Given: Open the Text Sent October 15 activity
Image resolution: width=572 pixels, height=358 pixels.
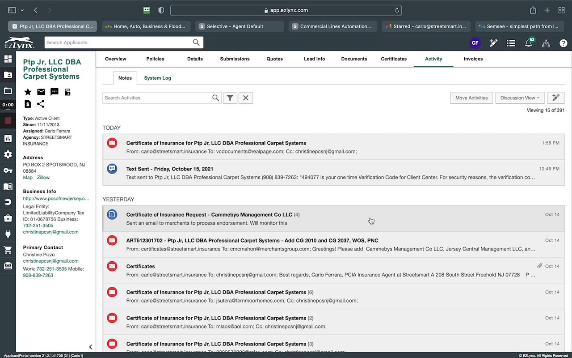Looking at the screenshot, I should [330, 173].
